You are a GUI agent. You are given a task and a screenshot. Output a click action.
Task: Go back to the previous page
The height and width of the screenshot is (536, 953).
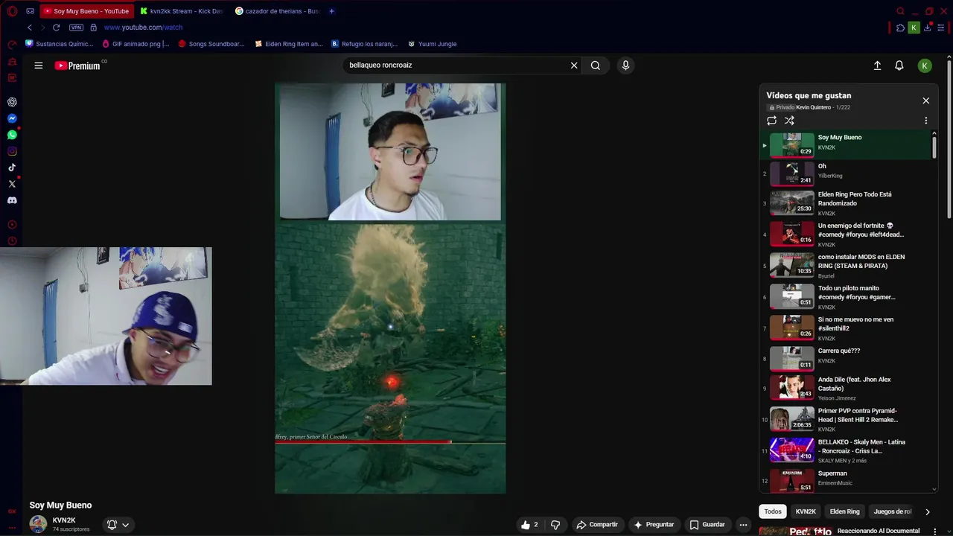30,28
